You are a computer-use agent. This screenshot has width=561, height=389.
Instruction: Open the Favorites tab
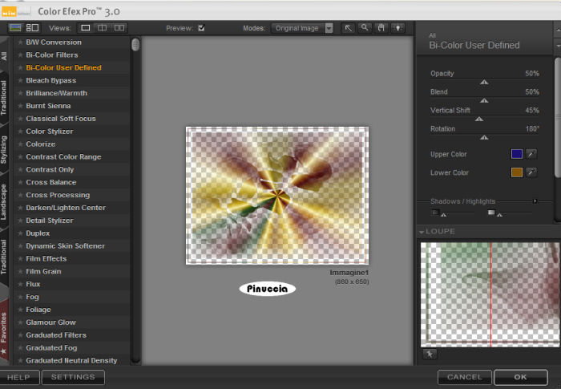click(5, 332)
